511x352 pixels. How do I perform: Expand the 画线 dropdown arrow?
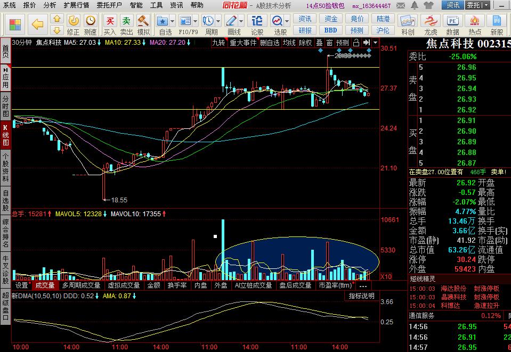pyautogui.click(x=241, y=21)
